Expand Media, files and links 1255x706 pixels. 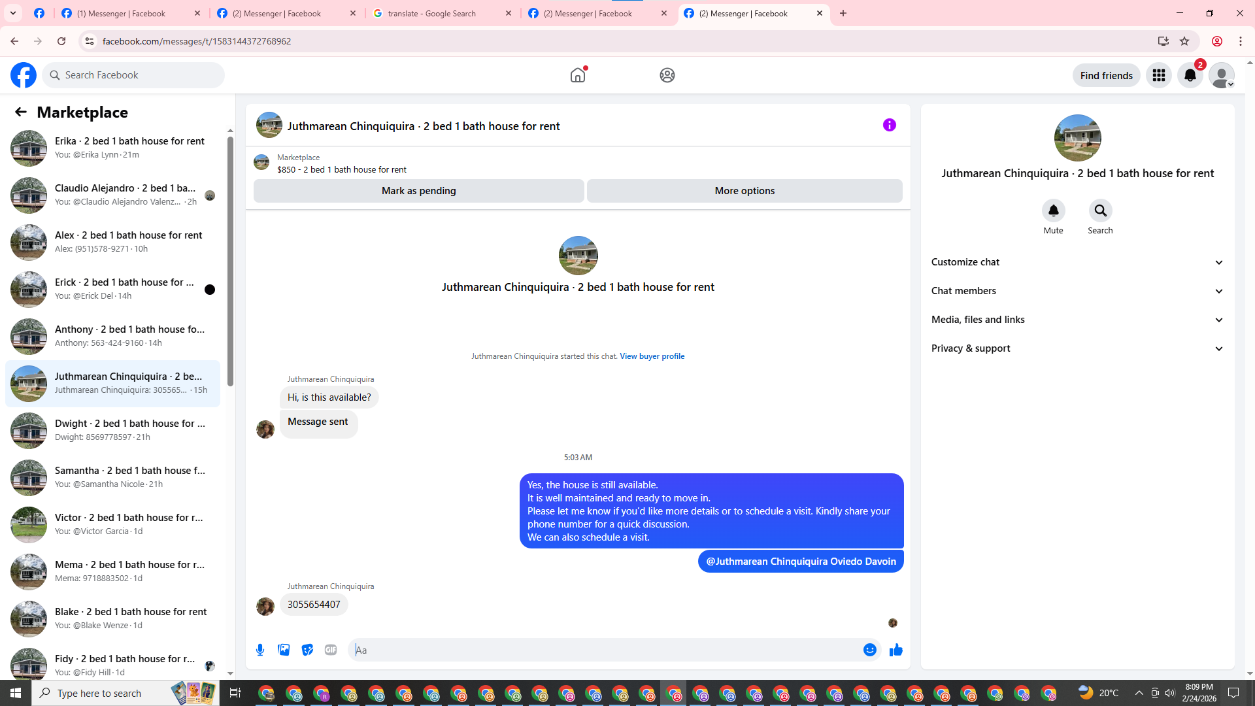coord(1077,320)
